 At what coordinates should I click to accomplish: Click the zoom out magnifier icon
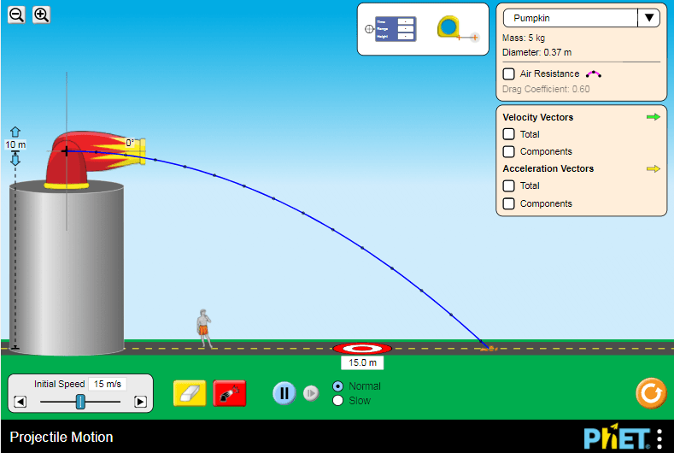pyautogui.click(x=16, y=15)
